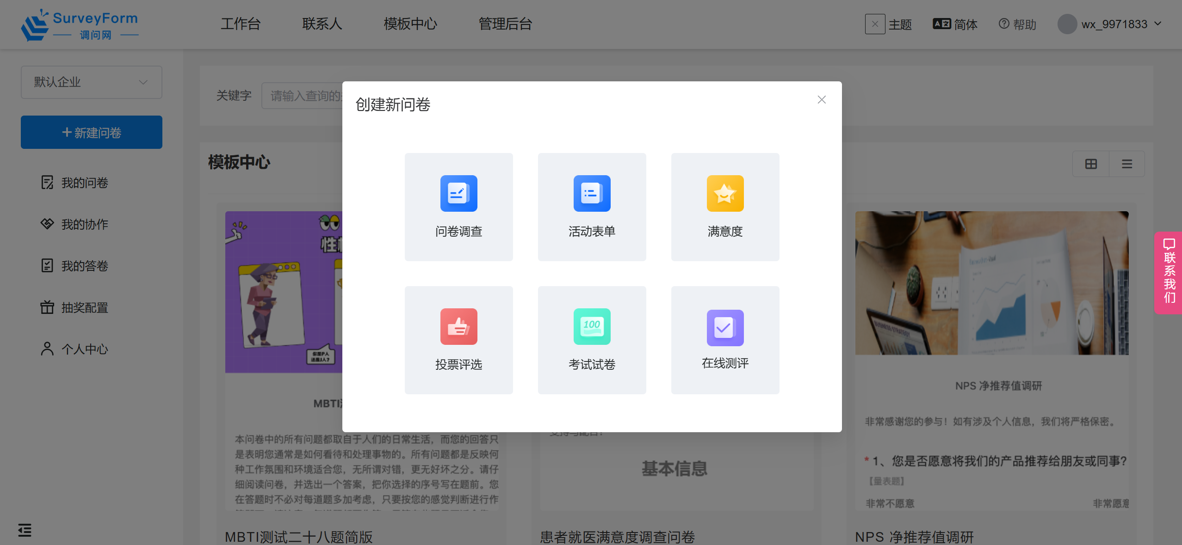Expand the wx_9971833 account menu arrow
The height and width of the screenshot is (545, 1182).
point(1157,24)
